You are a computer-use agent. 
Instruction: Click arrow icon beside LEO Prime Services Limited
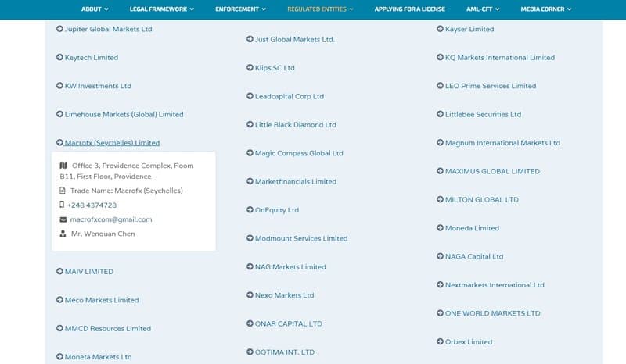(x=440, y=85)
